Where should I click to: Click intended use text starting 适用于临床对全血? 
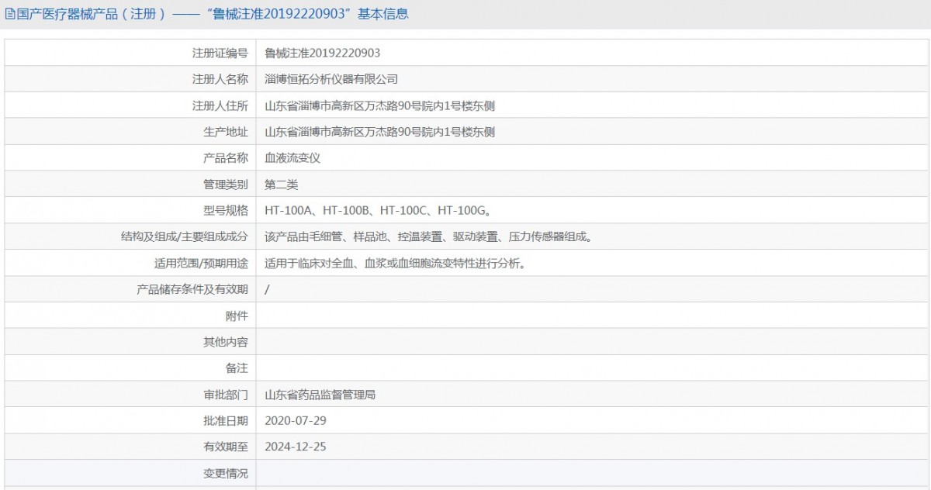(396, 263)
